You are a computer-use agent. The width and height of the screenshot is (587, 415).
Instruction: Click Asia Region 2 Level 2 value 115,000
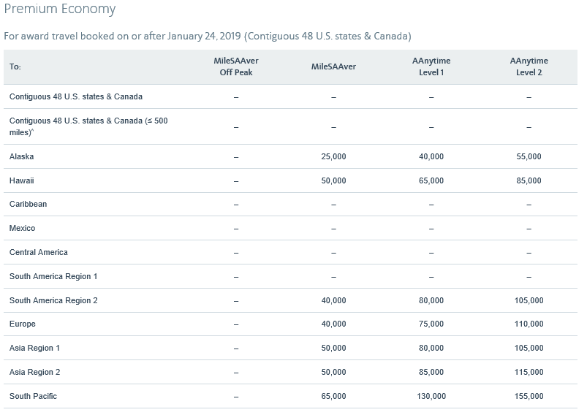coord(529,372)
